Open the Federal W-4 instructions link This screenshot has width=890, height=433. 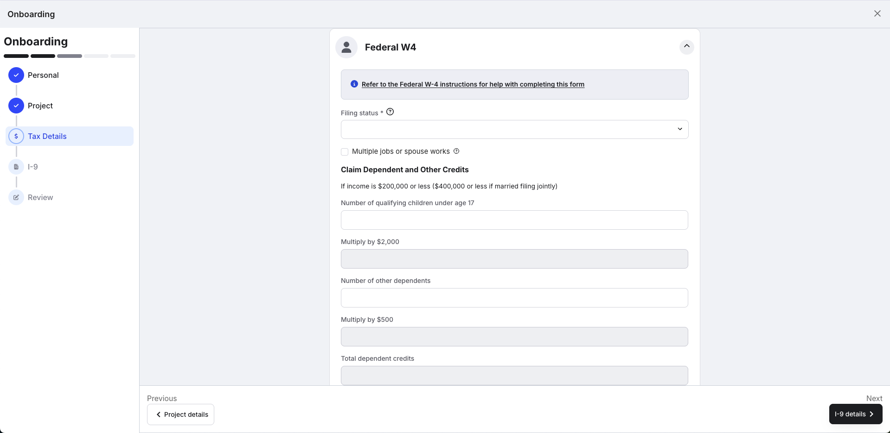click(473, 84)
